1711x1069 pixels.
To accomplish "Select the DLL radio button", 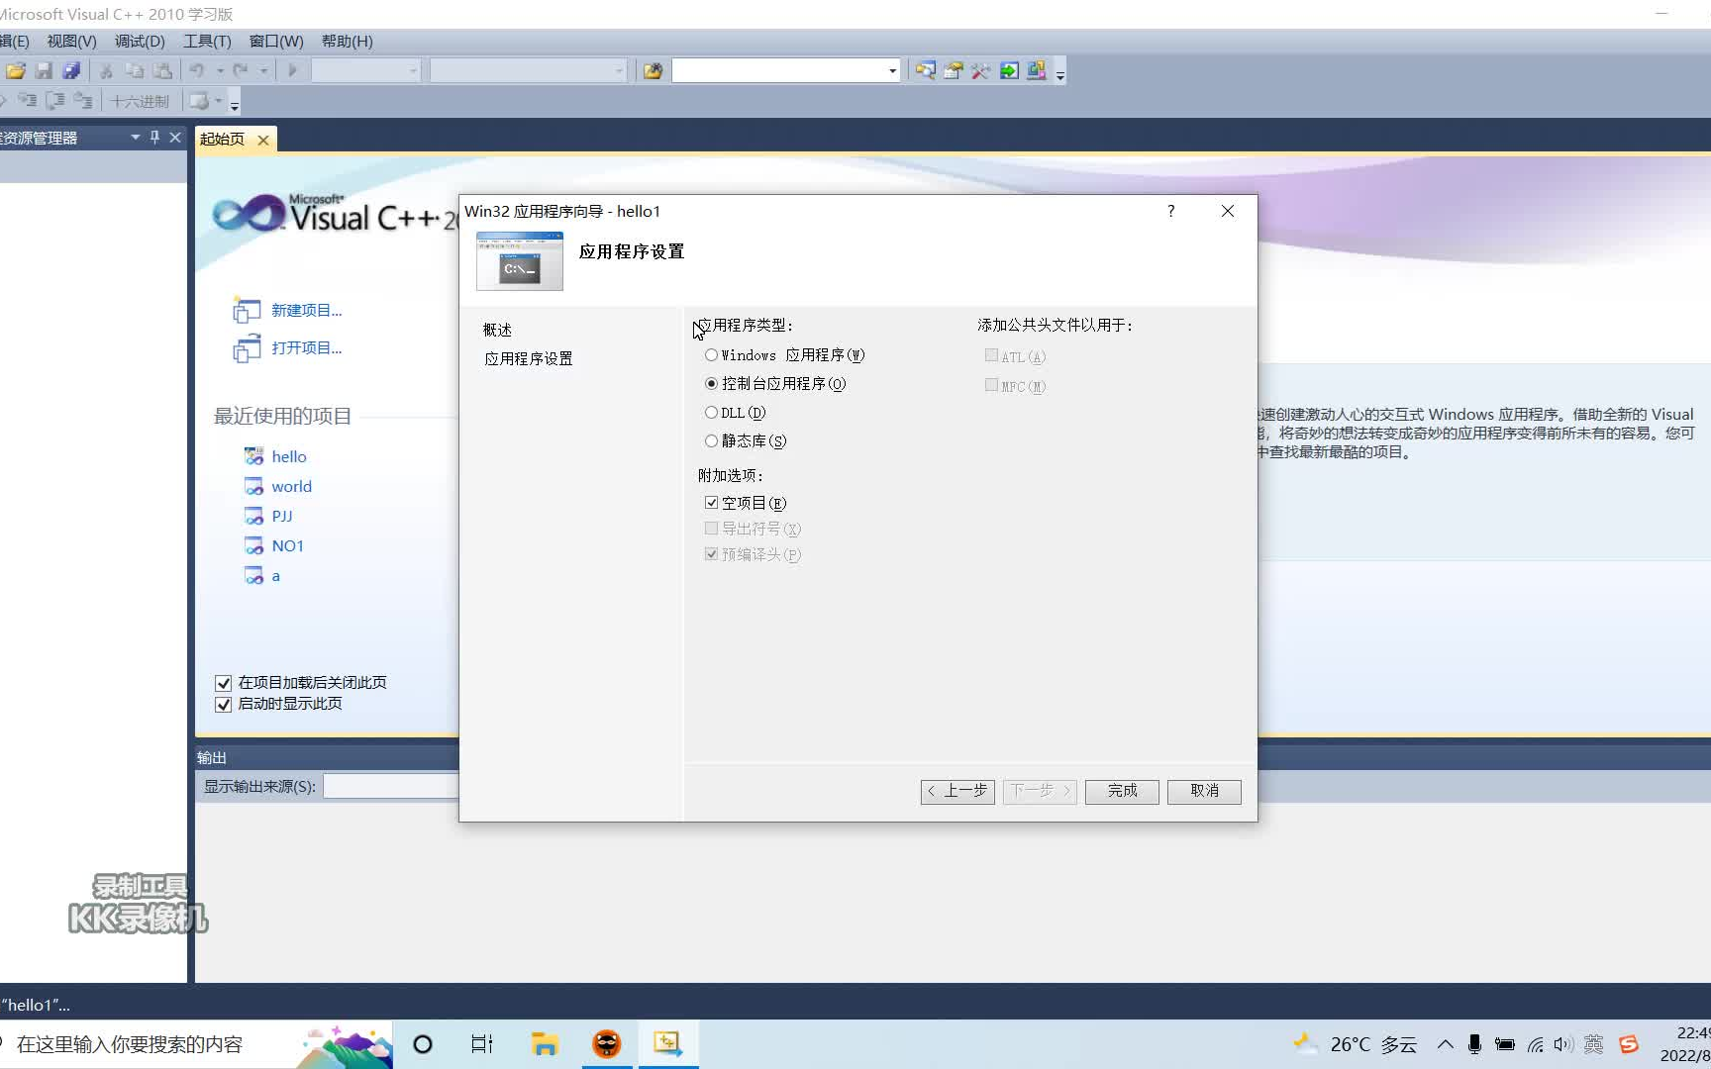I will coord(711,413).
